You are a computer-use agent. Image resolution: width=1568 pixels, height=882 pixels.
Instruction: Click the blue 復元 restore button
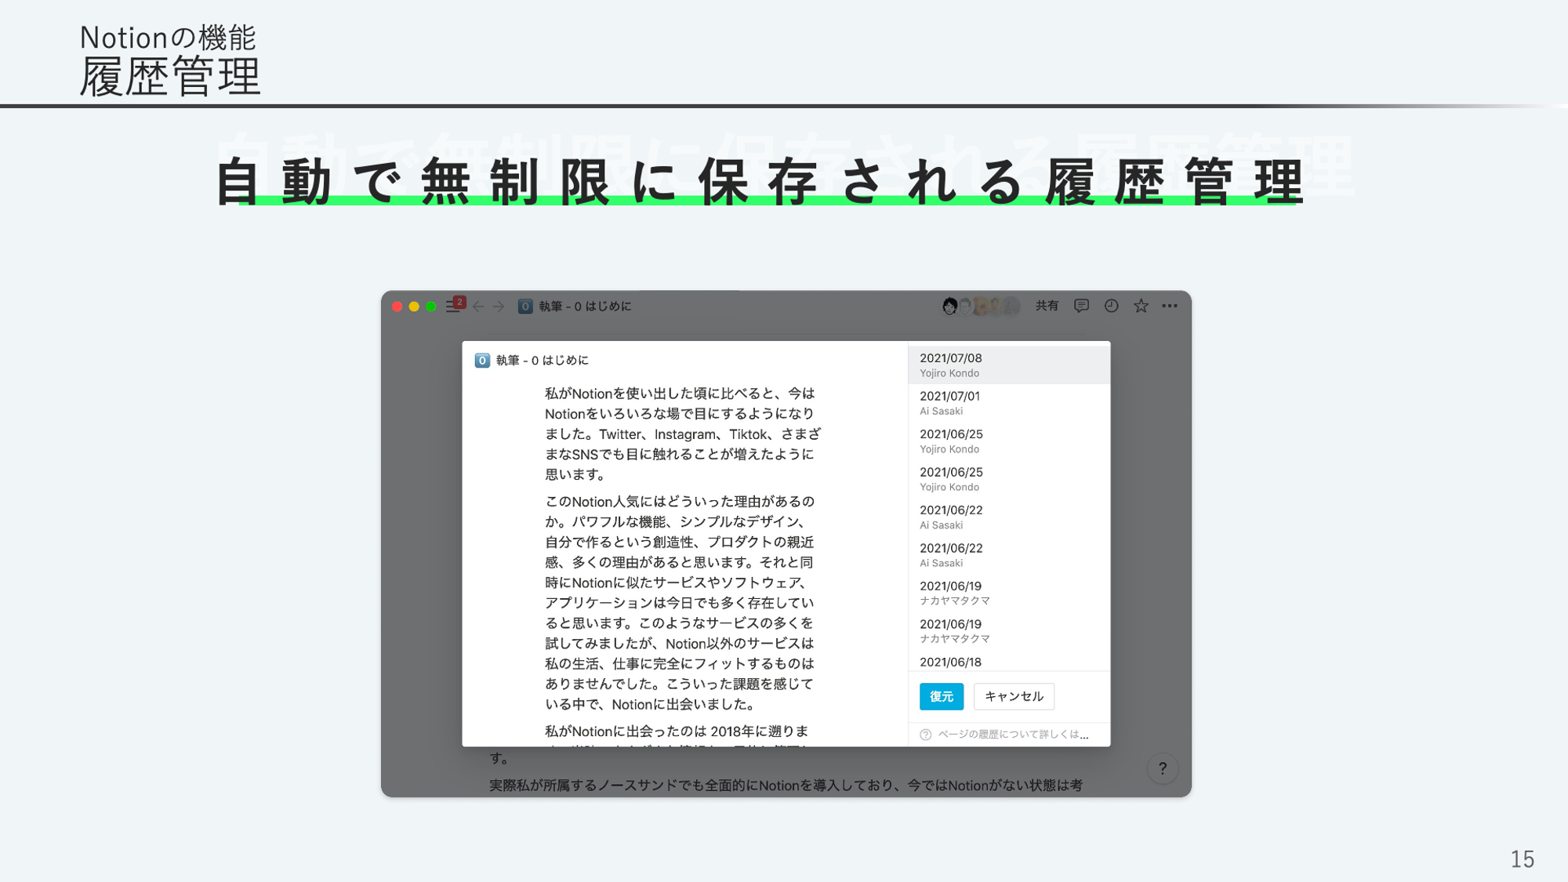(x=941, y=696)
